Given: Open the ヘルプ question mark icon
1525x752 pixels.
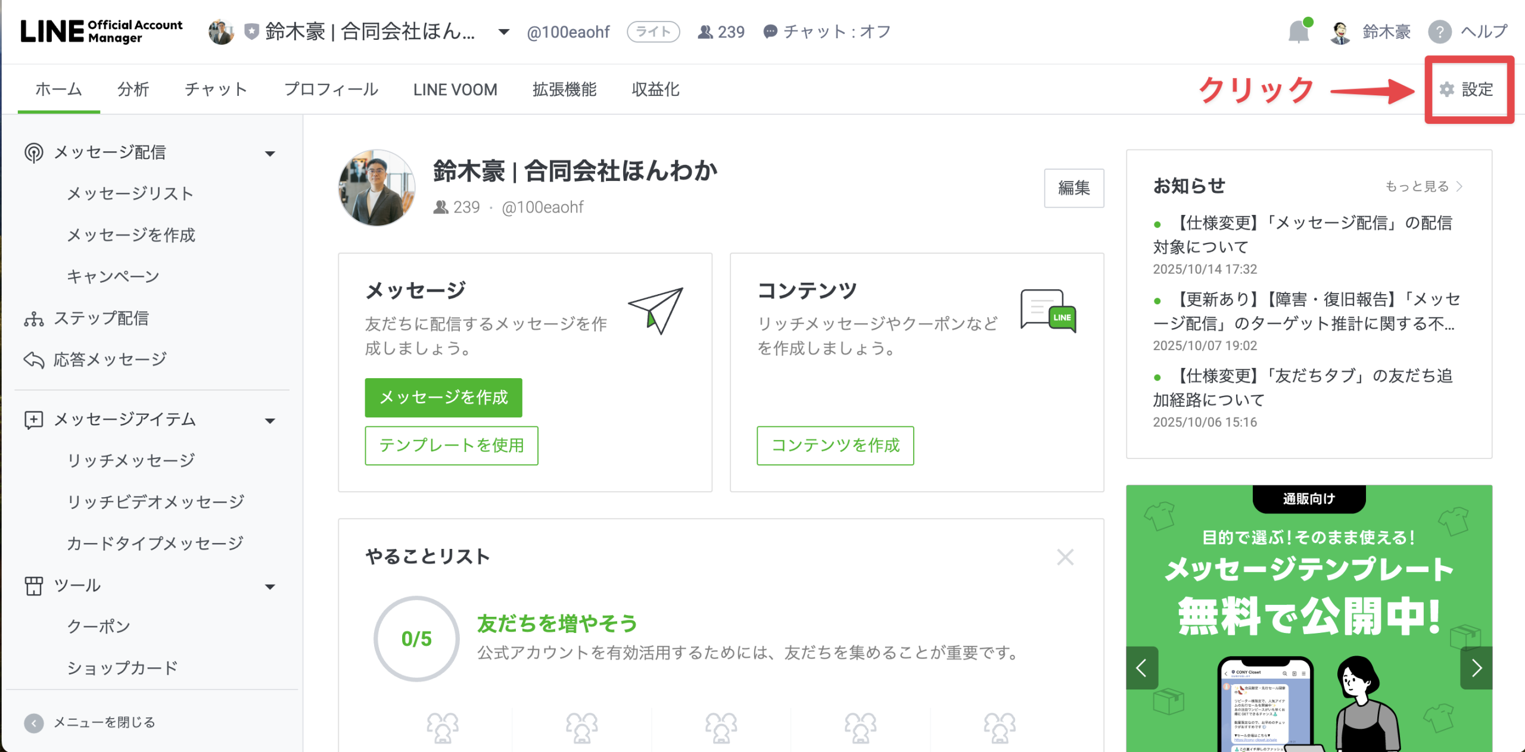Looking at the screenshot, I should (1440, 32).
